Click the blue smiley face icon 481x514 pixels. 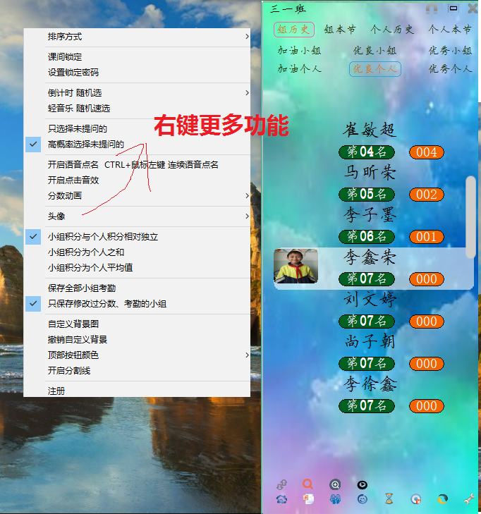362,499
